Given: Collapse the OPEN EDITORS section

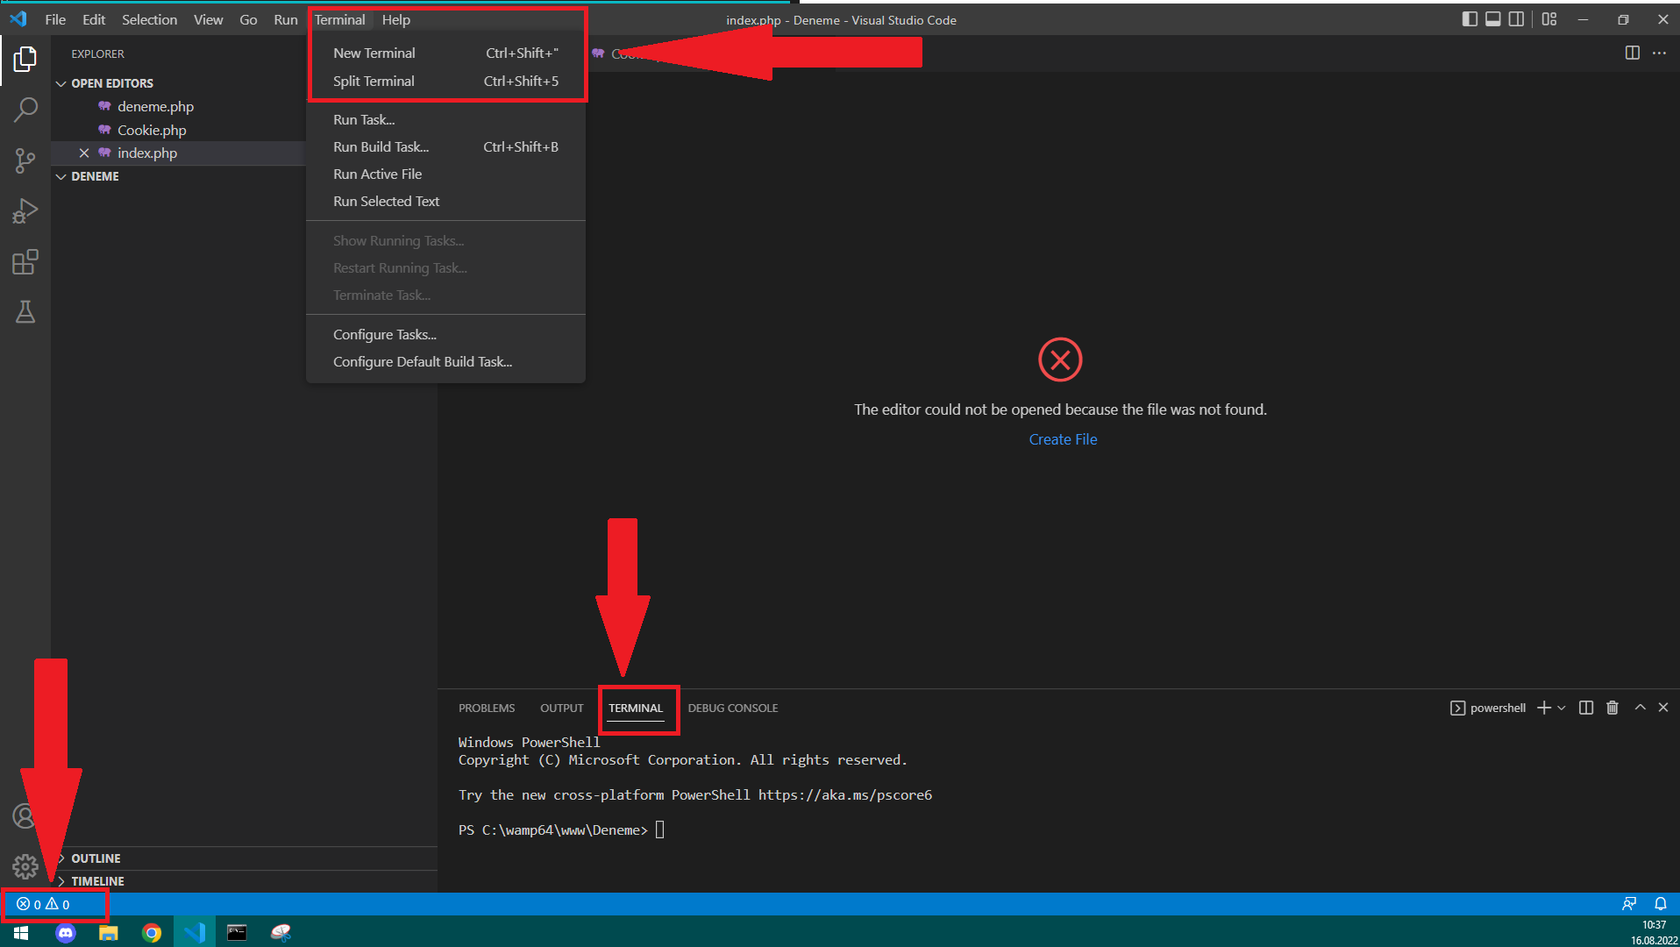Looking at the screenshot, I should tap(61, 82).
